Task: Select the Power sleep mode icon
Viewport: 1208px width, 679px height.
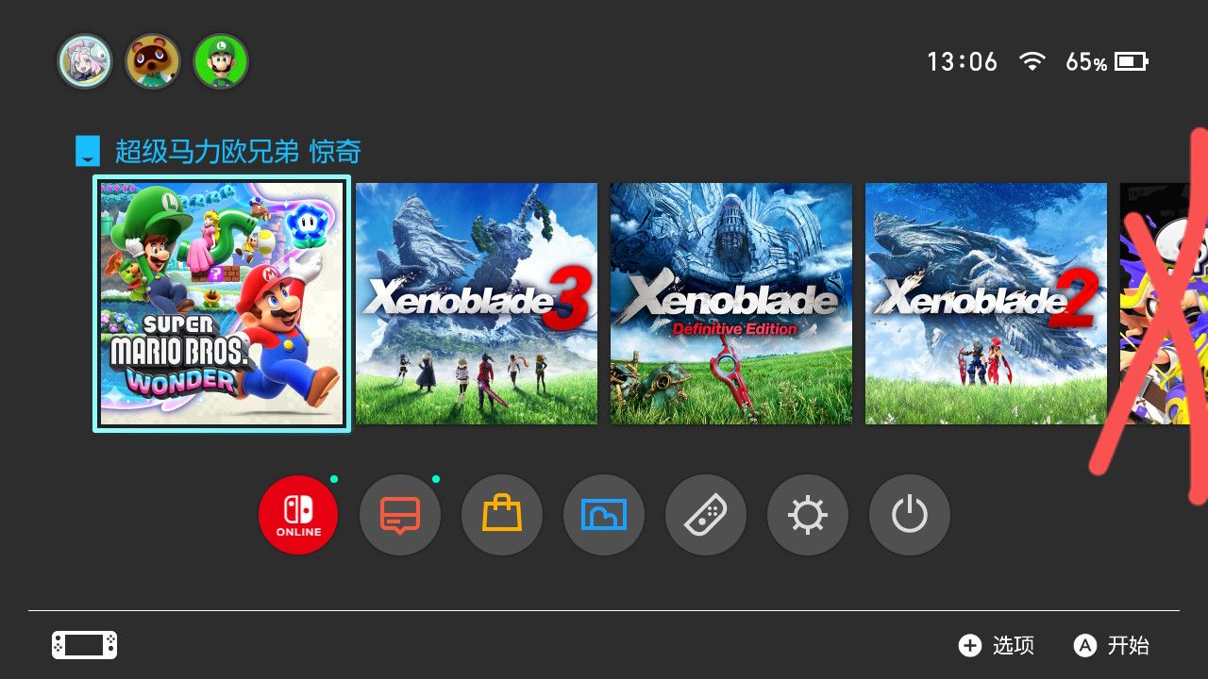Action: point(910,515)
